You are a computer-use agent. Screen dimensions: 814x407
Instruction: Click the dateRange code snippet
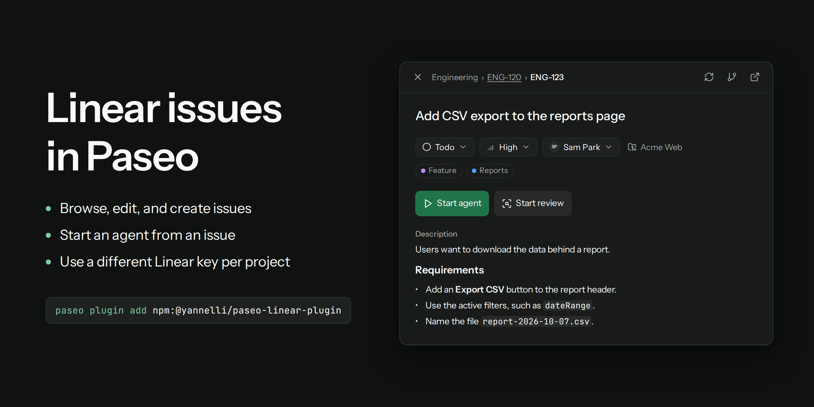(x=568, y=306)
